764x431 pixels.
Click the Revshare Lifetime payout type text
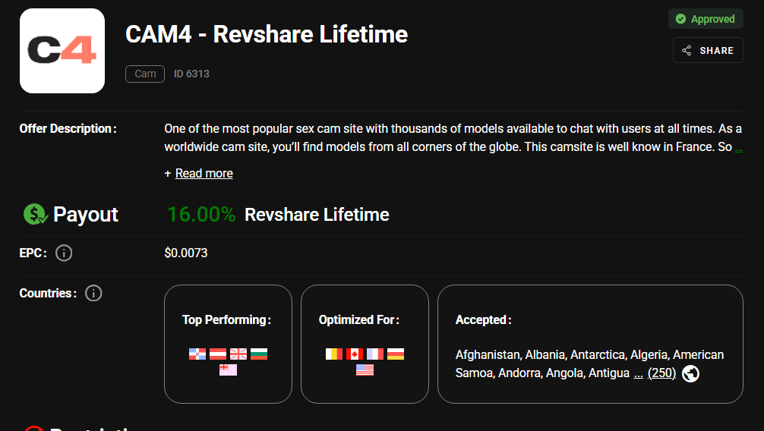317,215
